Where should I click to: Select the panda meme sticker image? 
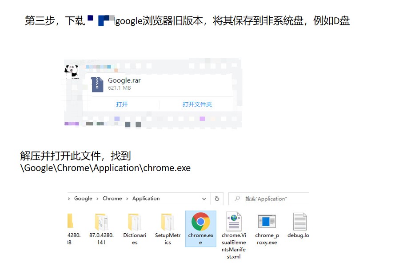(x=72, y=70)
